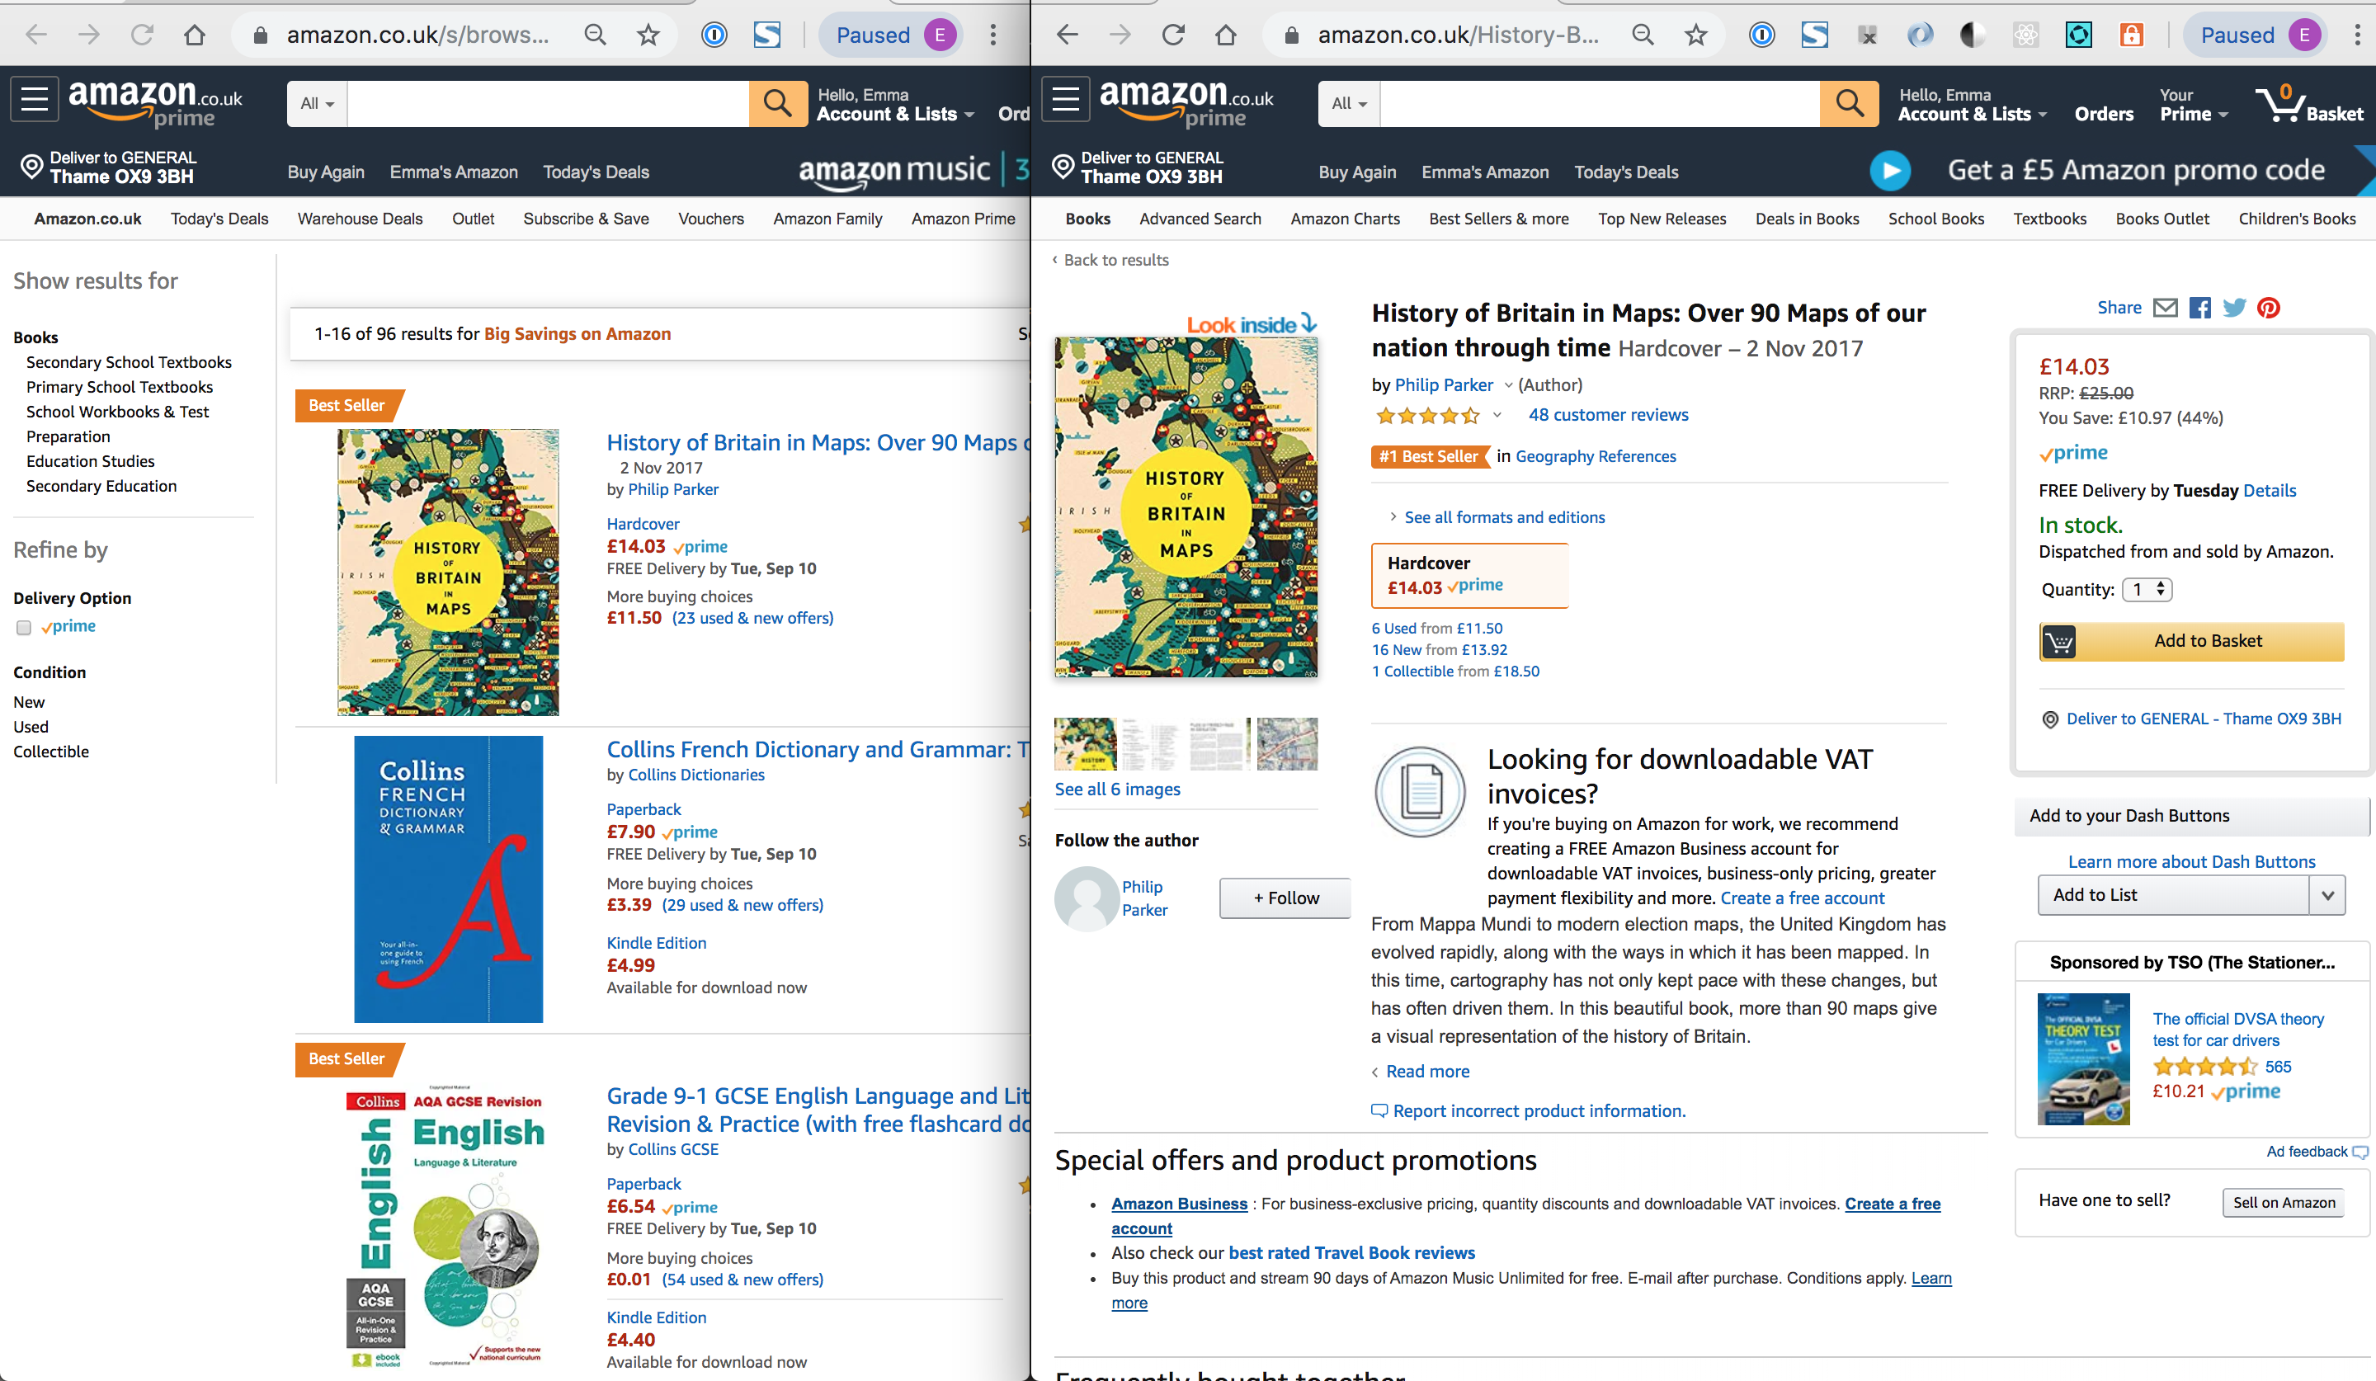Open Kindle Edition of Collins French Dictionary
Screen dimensions: 2376x1381
pyautogui.click(x=656, y=943)
